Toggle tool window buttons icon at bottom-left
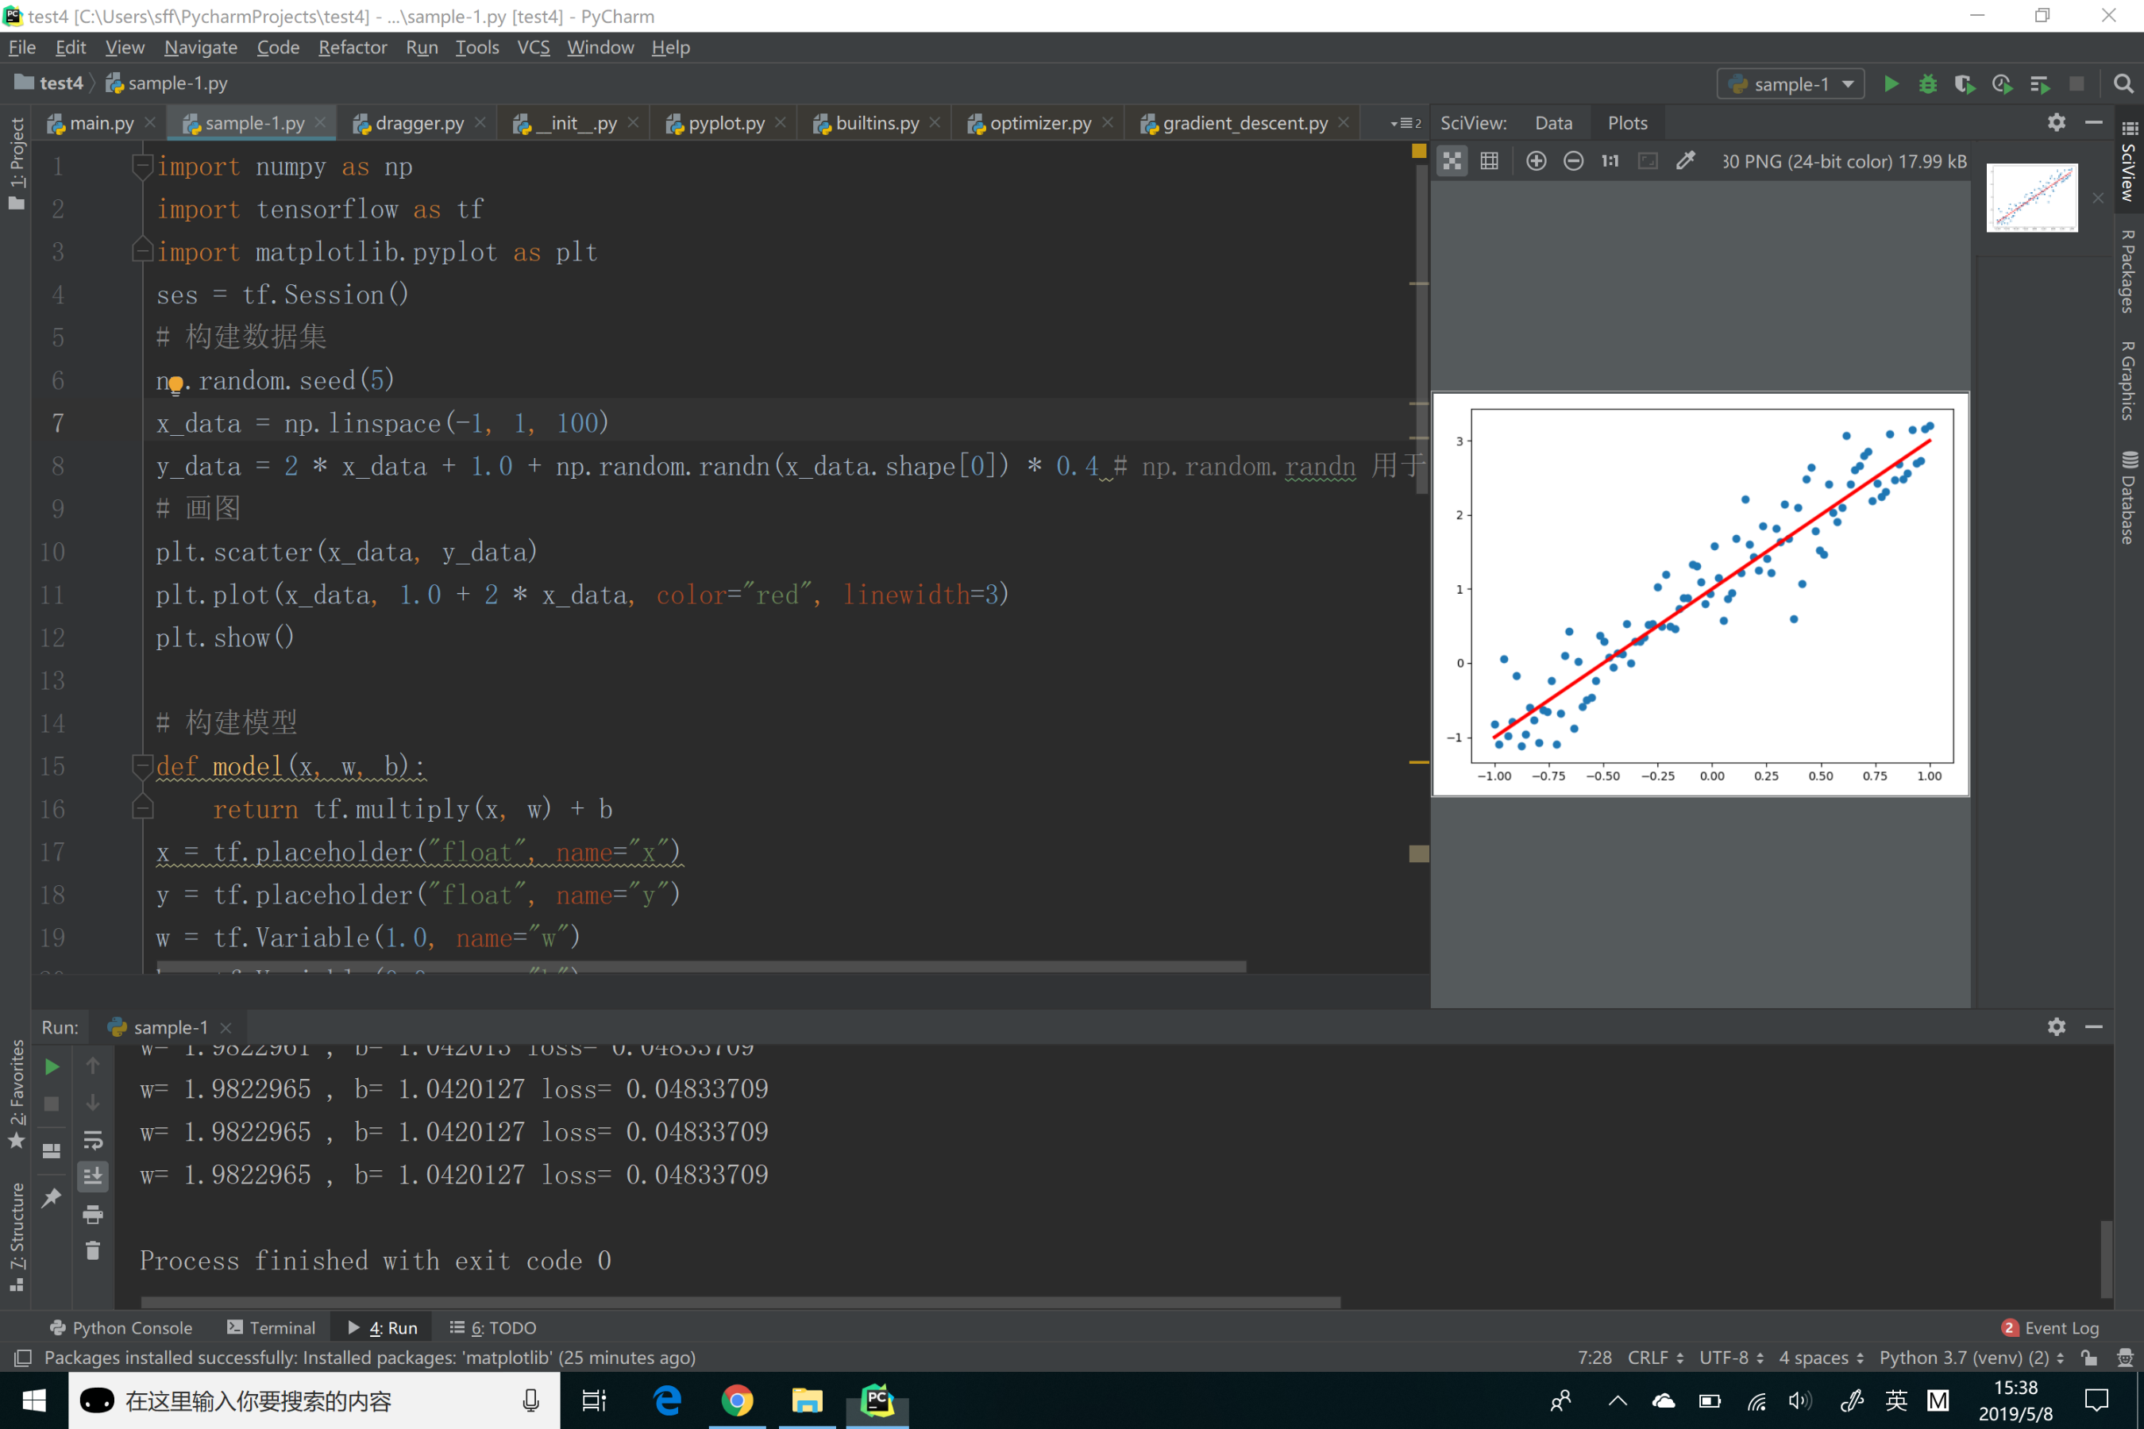Viewport: 2144px width, 1429px height. click(23, 1358)
